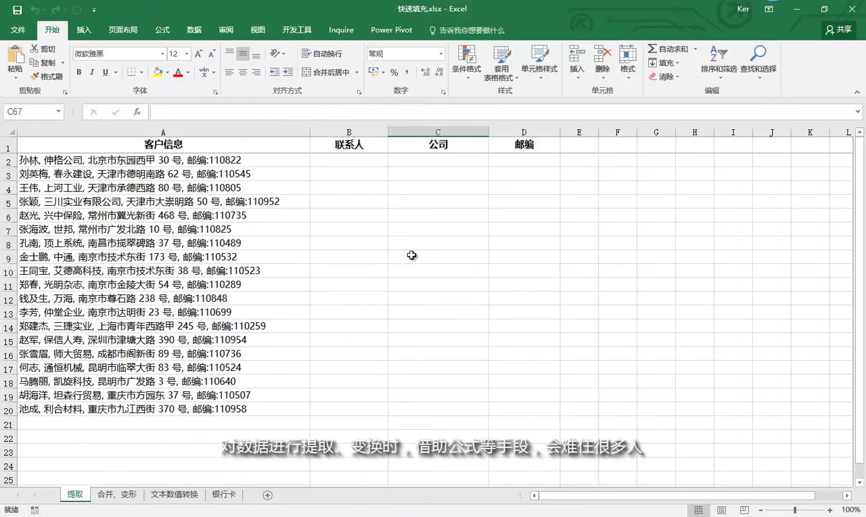Image resolution: width=866 pixels, height=517 pixels.
Task: Click Decrease Decimal icon
Action: tap(440, 72)
